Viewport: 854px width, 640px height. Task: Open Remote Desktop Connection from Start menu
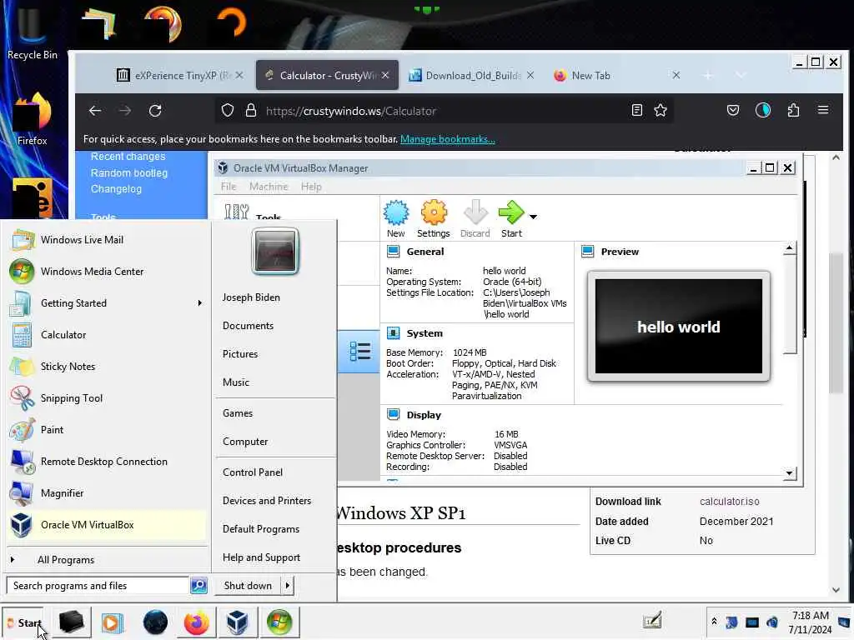[x=107, y=462]
